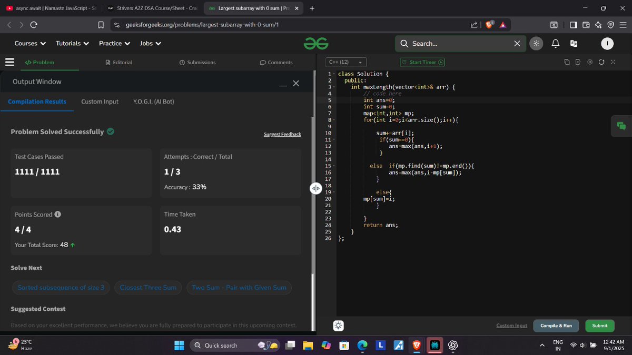The height and width of the screenshot is (355, 632).
Task: Click the Submit button
Action: [600, 326]
